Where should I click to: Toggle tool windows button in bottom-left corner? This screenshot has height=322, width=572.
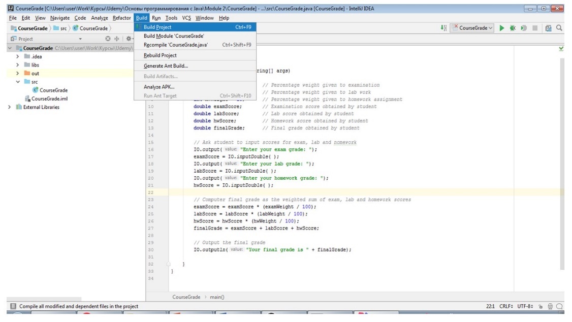click(x=13, y=306)
